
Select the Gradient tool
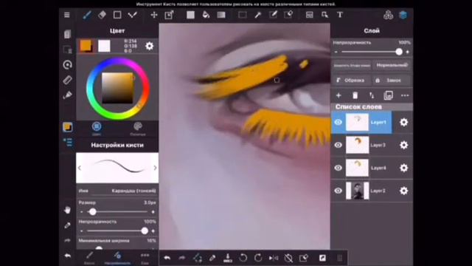coord(221,15)
